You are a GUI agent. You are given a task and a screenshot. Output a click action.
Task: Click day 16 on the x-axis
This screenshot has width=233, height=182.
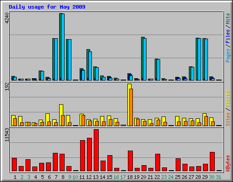(x=116, y=177)
